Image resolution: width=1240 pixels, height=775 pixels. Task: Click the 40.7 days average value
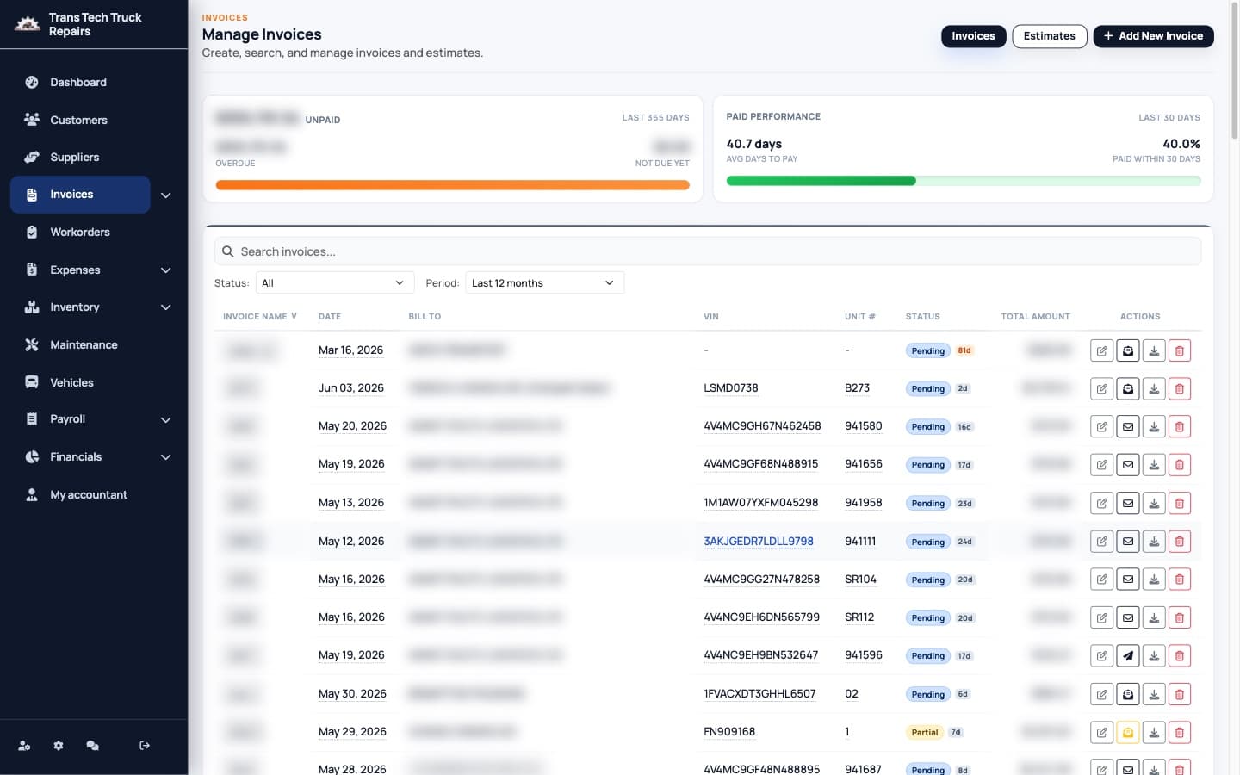point(754,144)
